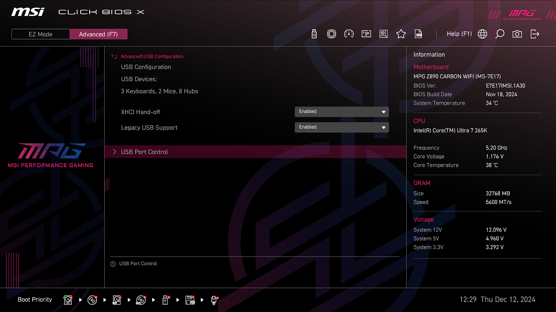Screen dimensions: 556x312
Task: Open the M-Flash USB update icon
Action: pyautogui.click(x=314, y=34)
